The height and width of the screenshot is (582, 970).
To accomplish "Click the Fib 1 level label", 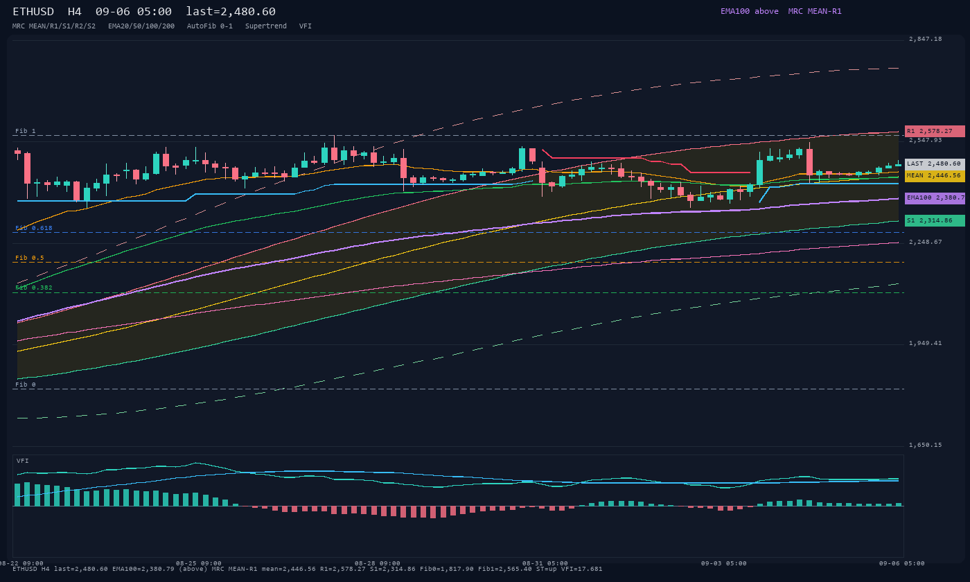I will [x=26, y=131].
